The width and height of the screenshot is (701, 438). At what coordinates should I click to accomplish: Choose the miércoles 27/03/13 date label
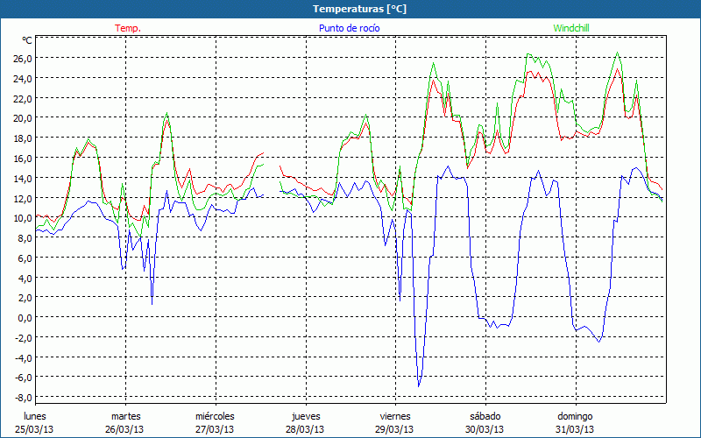[x=215, y=422]
